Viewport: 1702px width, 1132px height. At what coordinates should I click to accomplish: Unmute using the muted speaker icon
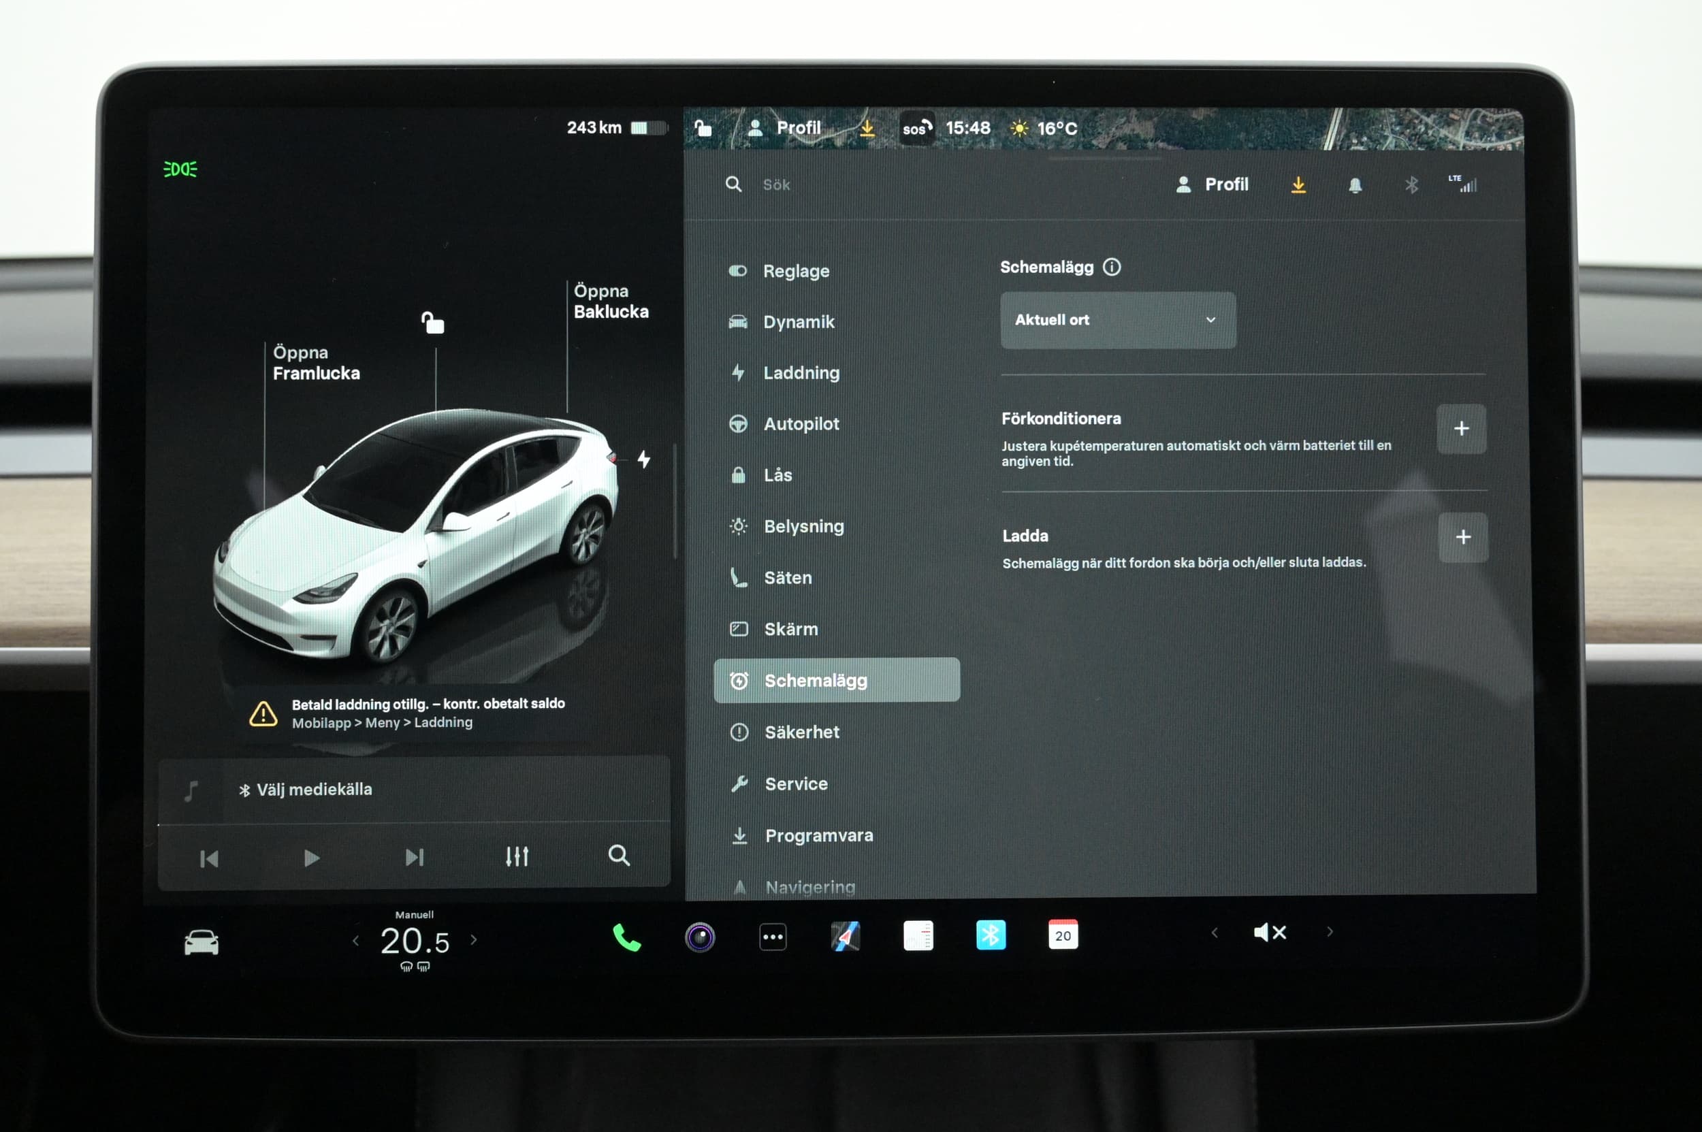(1270, 933)
